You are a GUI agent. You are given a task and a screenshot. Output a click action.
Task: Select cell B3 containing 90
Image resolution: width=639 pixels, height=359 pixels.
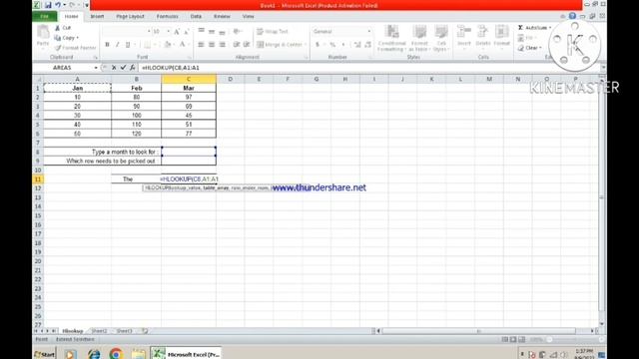136,107
